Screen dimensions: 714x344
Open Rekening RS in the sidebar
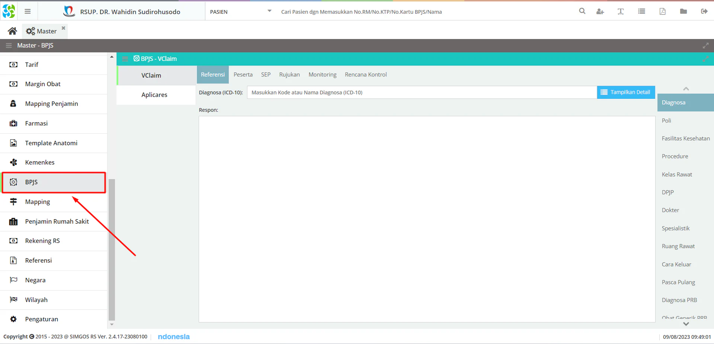(54, 241)
